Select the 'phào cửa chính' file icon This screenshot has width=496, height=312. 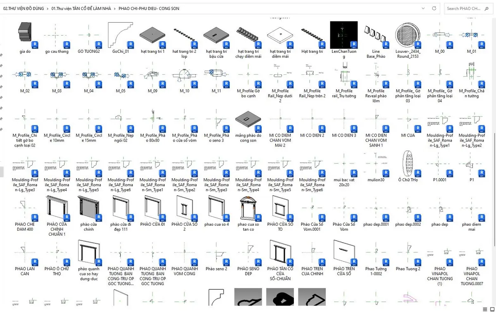[x=89, y=208]
